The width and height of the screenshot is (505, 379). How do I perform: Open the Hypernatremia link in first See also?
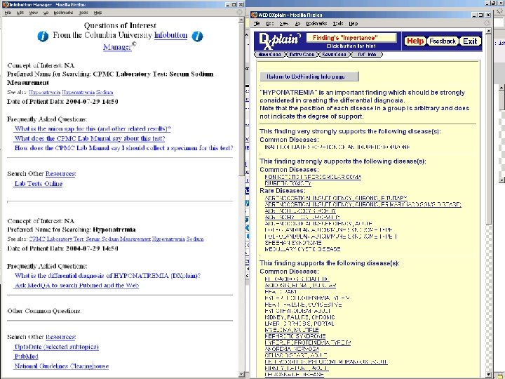pos(78,92)
